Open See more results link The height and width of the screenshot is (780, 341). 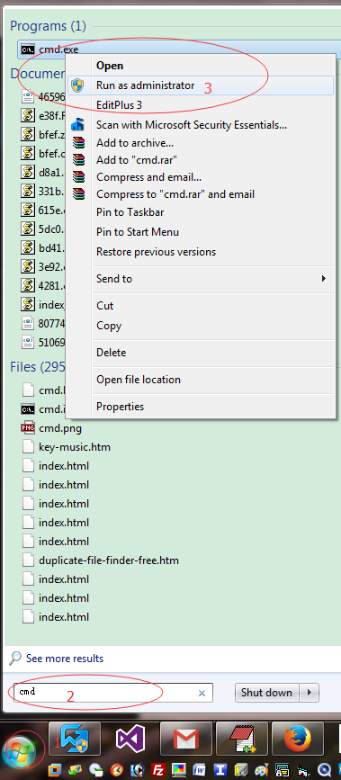point(65,659)
